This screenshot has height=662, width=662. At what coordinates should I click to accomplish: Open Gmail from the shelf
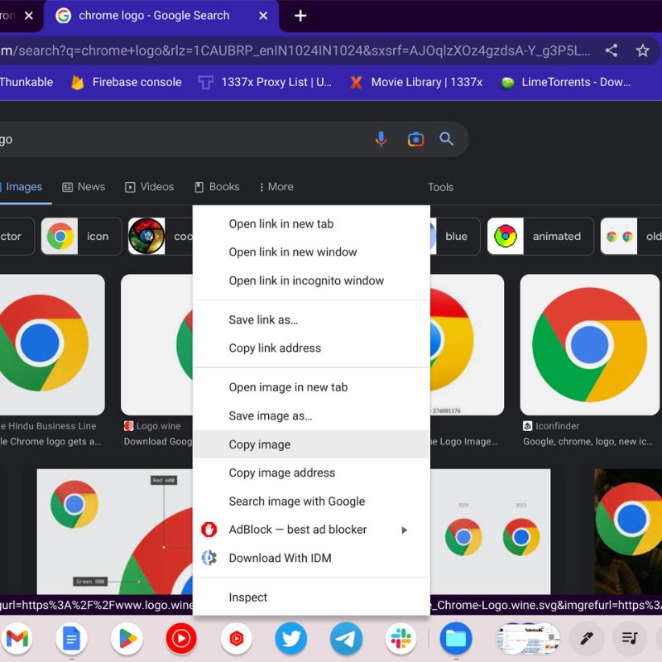pos(17,638)
